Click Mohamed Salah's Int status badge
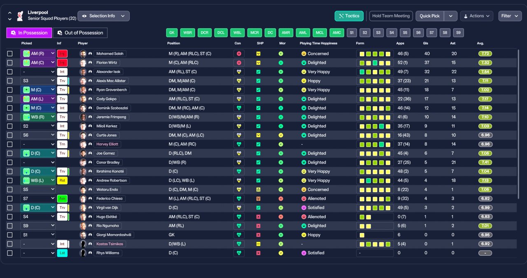 click(x=62, y=53)
